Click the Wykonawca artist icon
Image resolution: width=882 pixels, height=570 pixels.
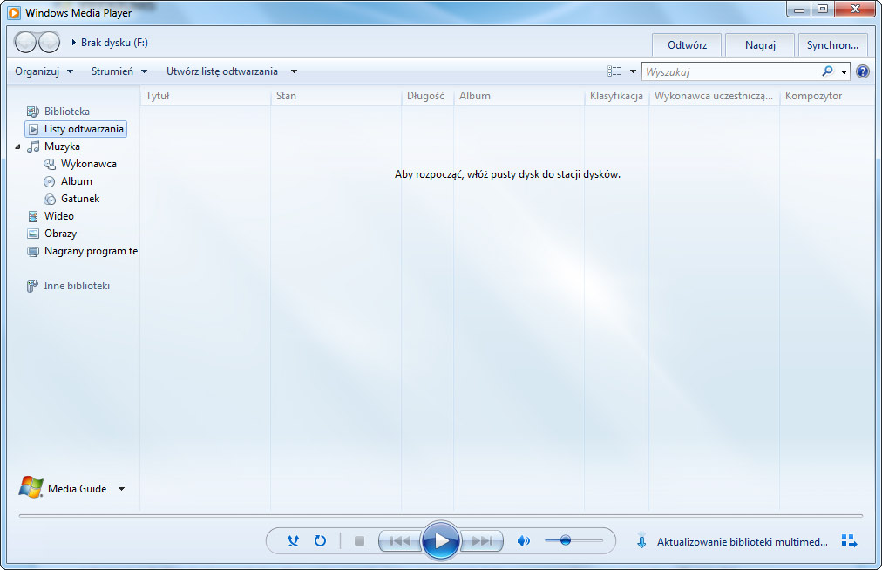pos(50,164)
